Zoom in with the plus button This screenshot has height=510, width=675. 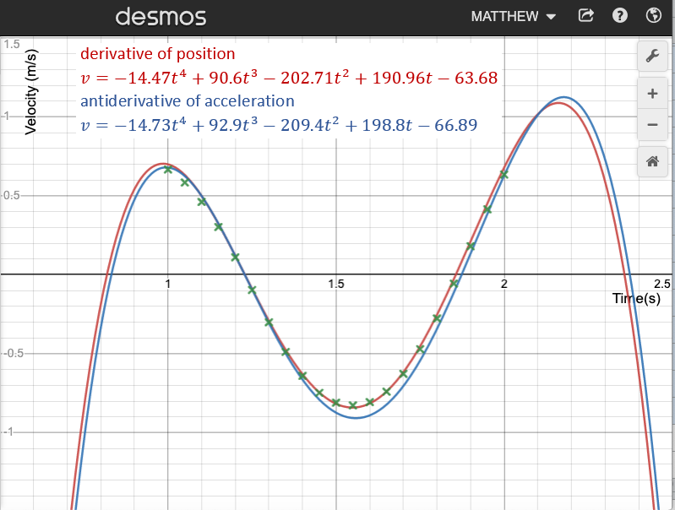[x=653, y=94]
